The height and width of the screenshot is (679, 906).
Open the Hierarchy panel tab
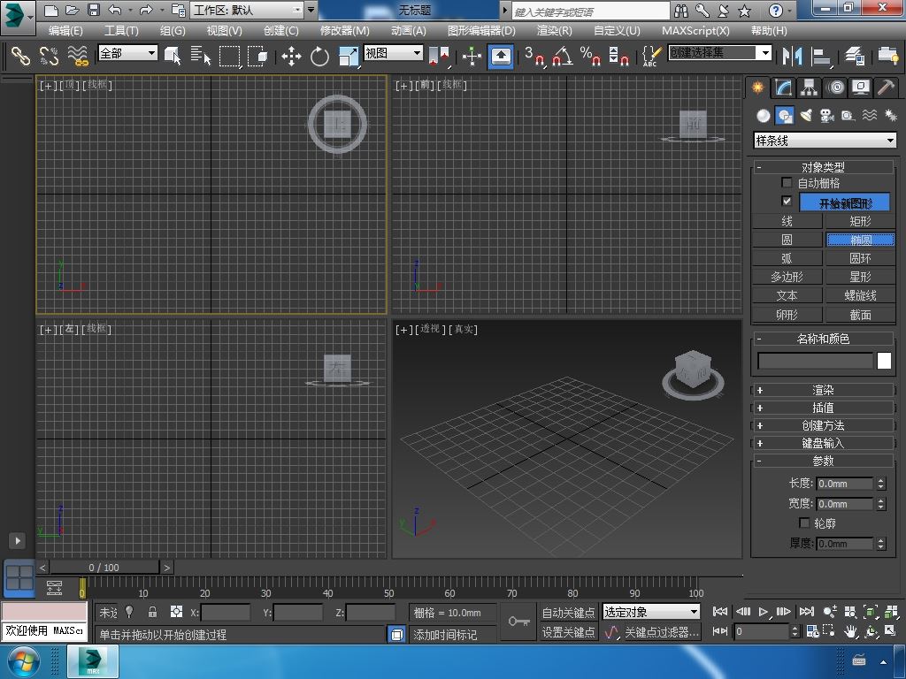[809, 88]
